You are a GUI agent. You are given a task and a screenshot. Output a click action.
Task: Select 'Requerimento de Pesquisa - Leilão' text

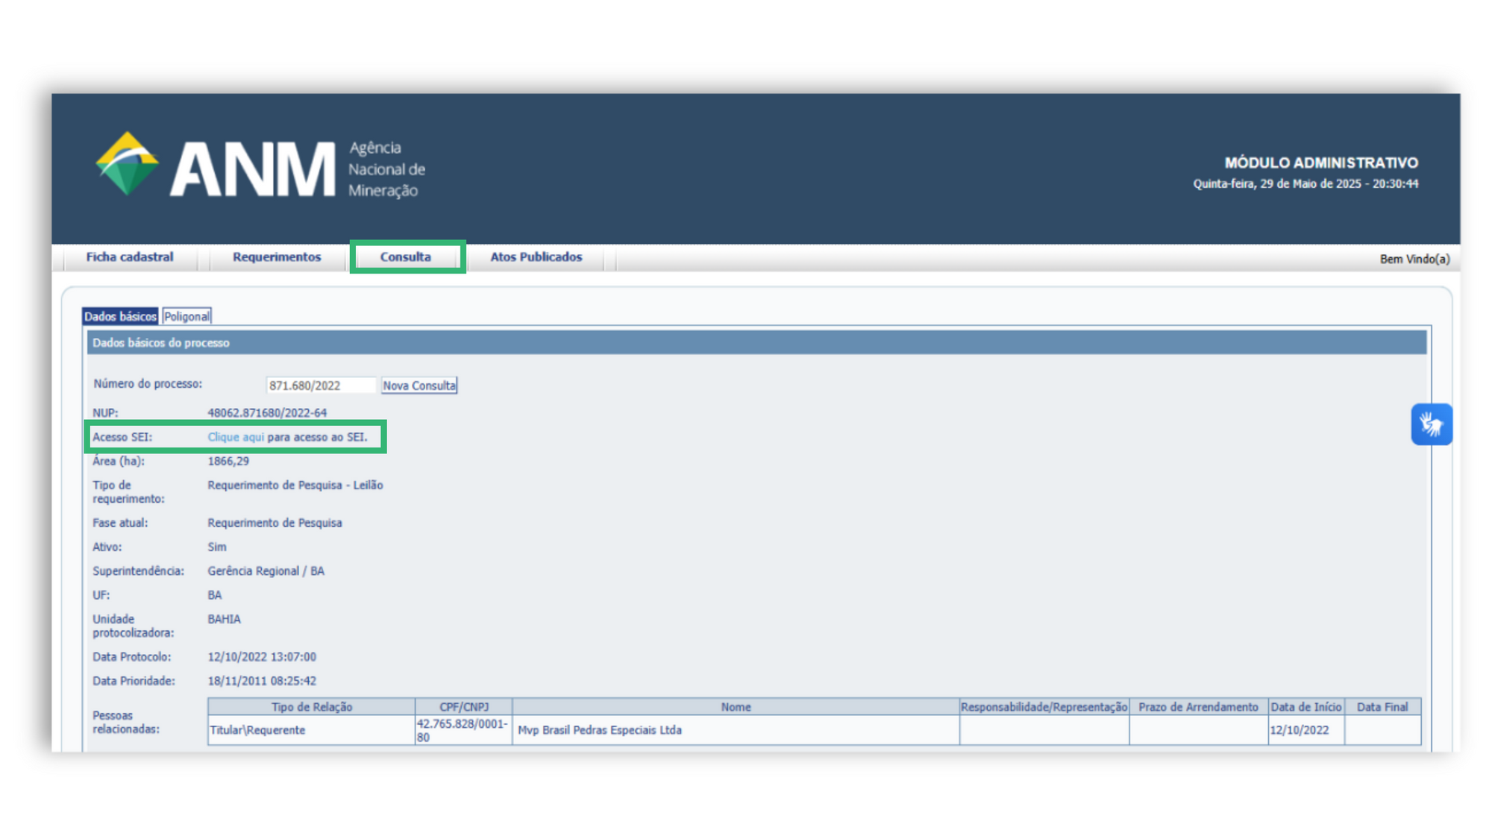pos(295,485)
